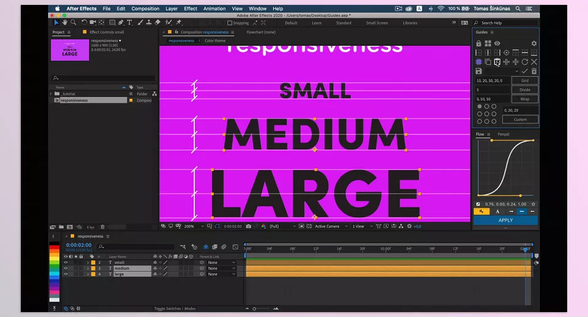The height and width of the screenshot is (317, 588).
Task: Expand the _tutorial folder
Action: tap(51, 94)
